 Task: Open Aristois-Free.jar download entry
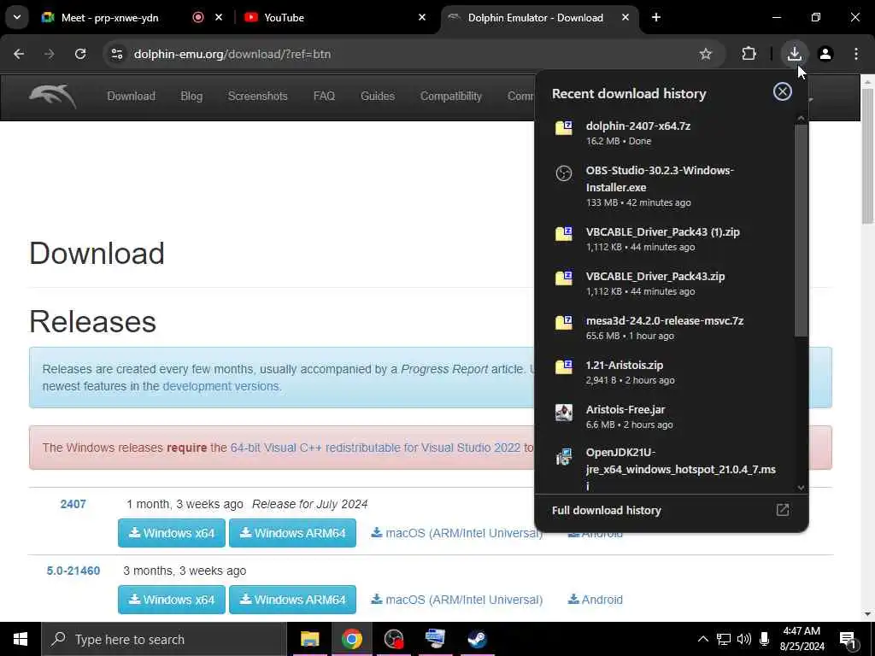click(664, 417)
